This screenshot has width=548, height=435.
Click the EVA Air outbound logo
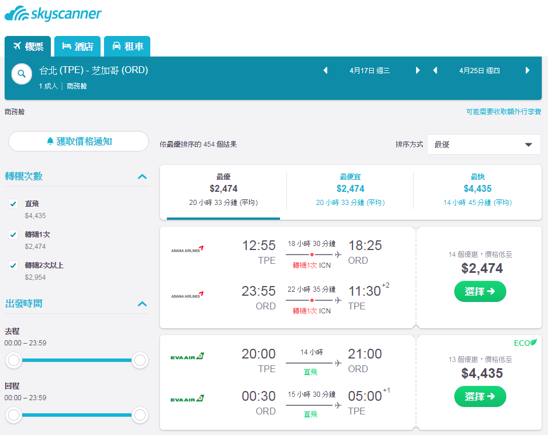[x=187, y=356]
